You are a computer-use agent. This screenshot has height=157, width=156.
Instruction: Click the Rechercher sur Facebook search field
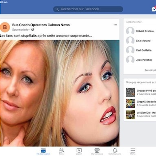tap(88, 9)
